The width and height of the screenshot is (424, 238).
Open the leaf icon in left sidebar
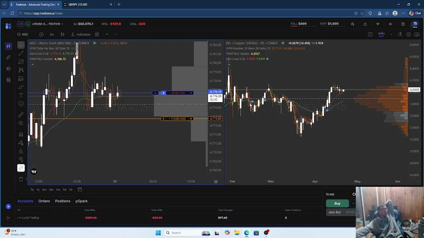point(8,57)
